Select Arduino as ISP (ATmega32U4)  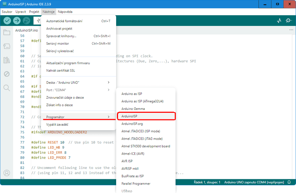[x=146, y=101]
